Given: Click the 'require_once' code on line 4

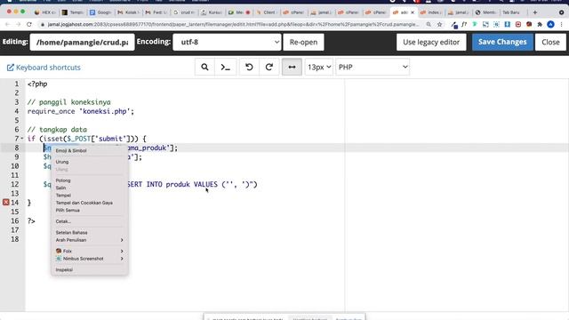Looking at the screenshot, I should click(51, 111).
